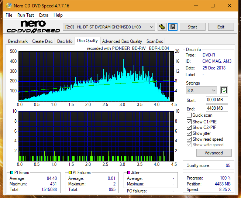Click the Start button
The image size is (241, 198).
192,27
